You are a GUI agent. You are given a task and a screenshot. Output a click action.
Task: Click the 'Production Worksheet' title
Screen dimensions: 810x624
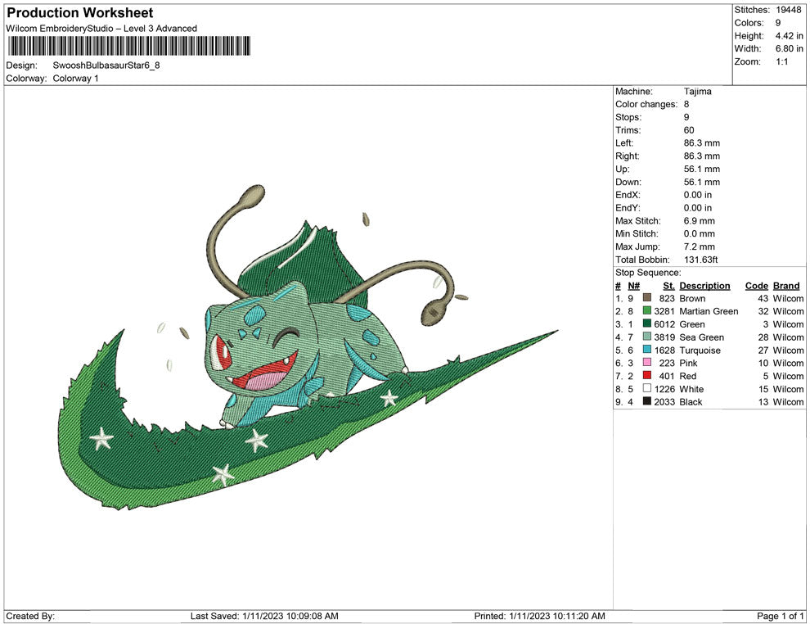(80, 13)
